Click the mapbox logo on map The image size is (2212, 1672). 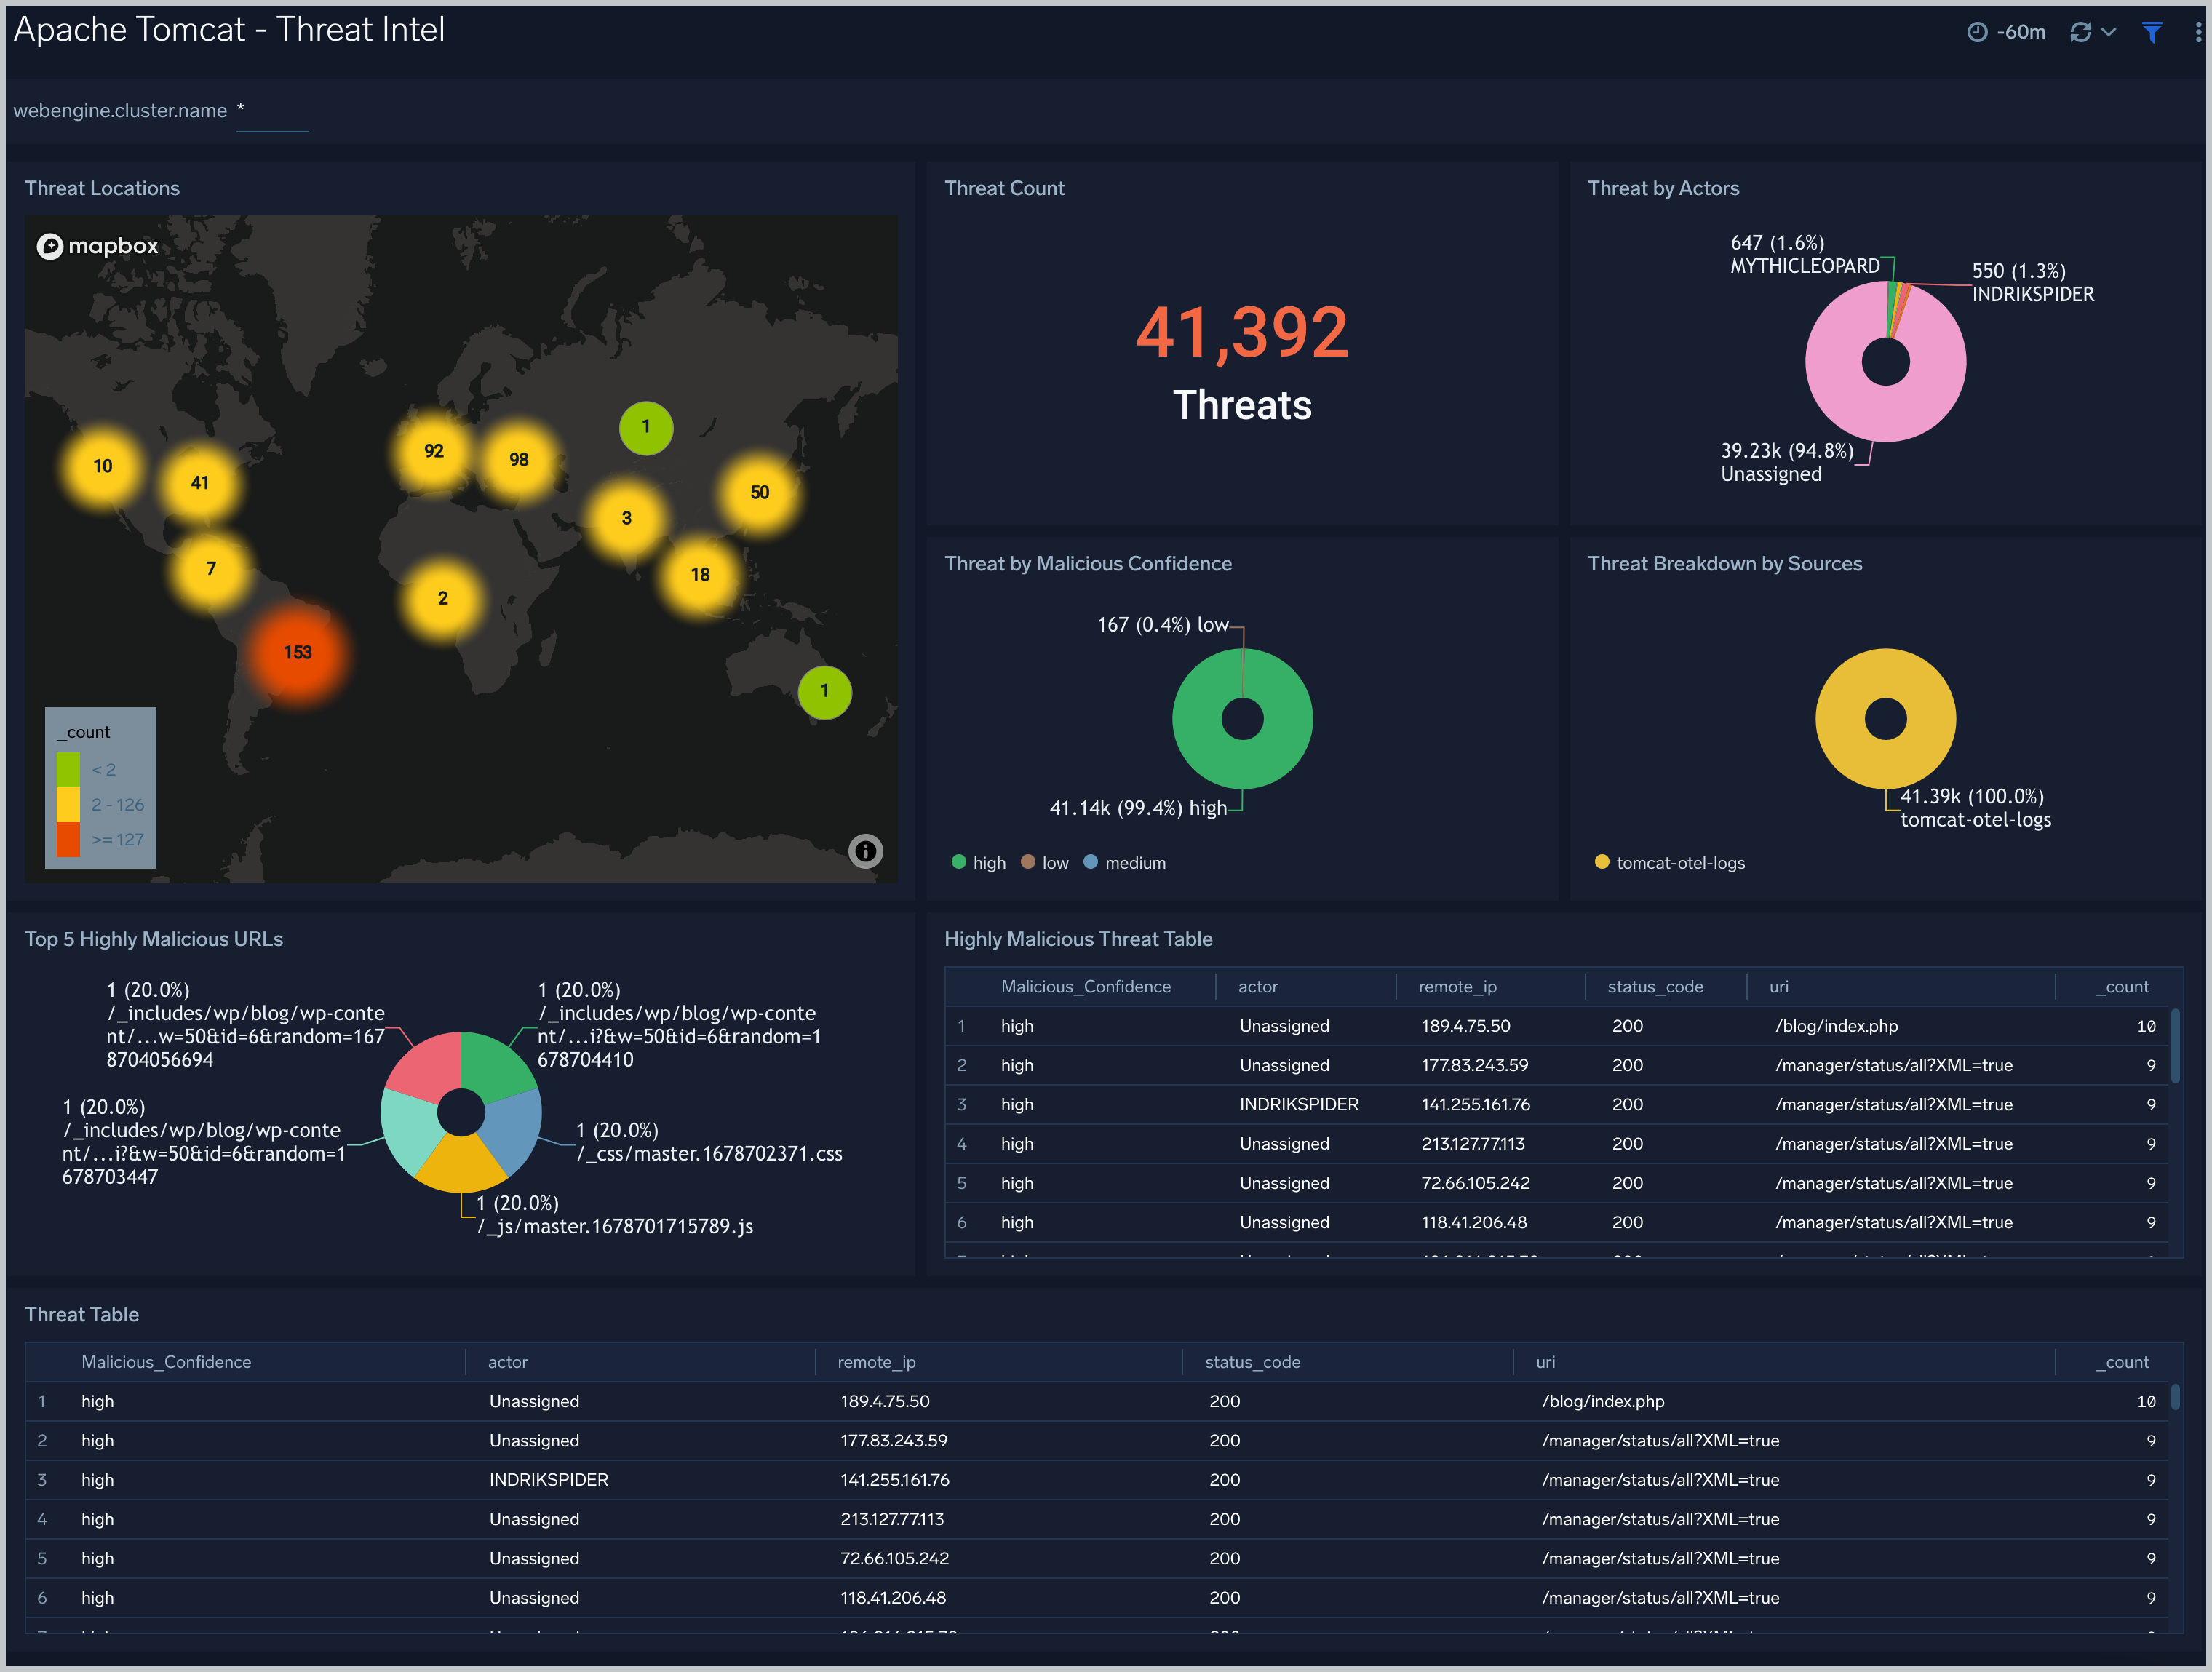coord(98,246)
